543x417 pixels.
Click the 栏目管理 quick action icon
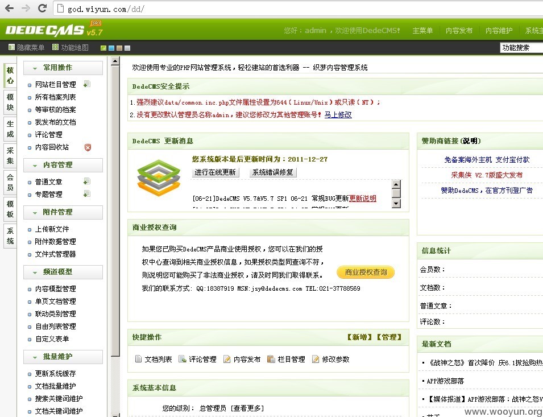coord(271,359)
